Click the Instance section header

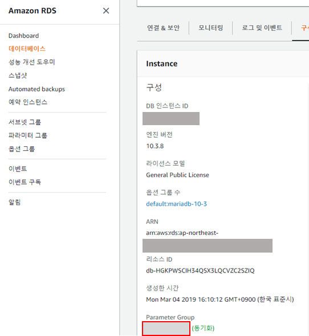pyautogui.click(x=162, y=63)
